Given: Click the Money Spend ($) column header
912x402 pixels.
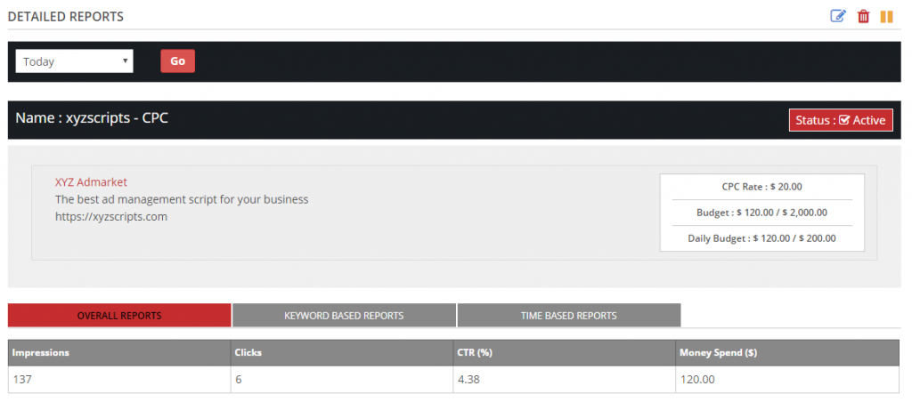Looking at the screenshot, I should (787, 352).
